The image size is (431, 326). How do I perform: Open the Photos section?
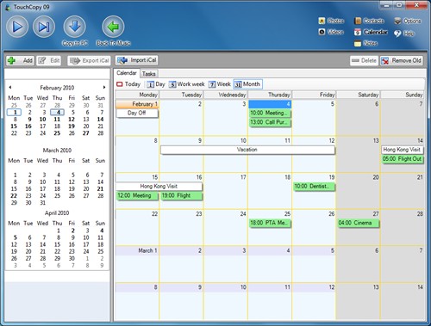pyautogui.click(x=331, y=21)
